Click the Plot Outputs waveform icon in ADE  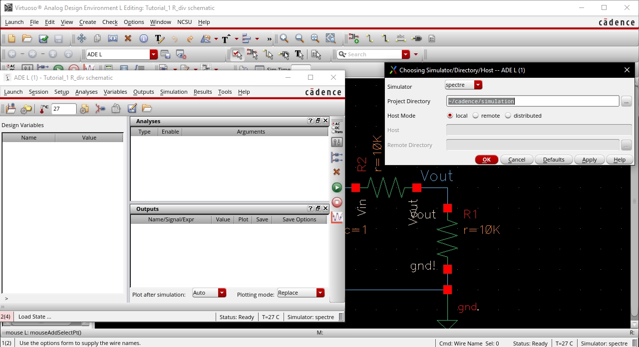[337, 217]
